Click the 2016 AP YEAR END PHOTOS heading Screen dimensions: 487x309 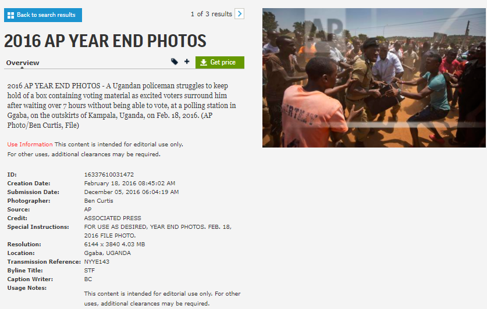pos(105,41)
